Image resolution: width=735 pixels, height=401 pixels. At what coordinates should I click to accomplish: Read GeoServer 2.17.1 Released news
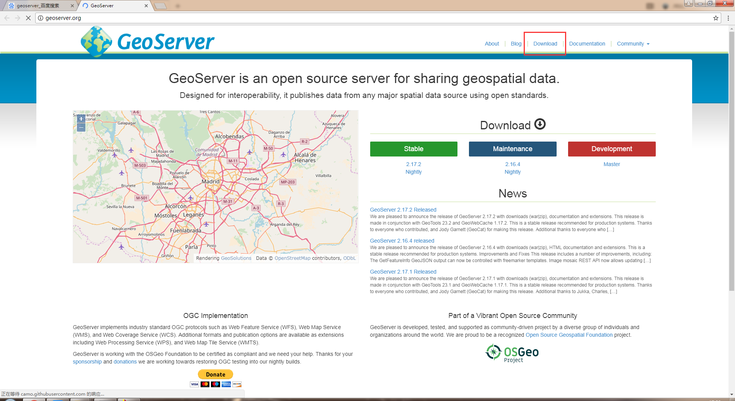pyautogui.click(x=403, y=272)
